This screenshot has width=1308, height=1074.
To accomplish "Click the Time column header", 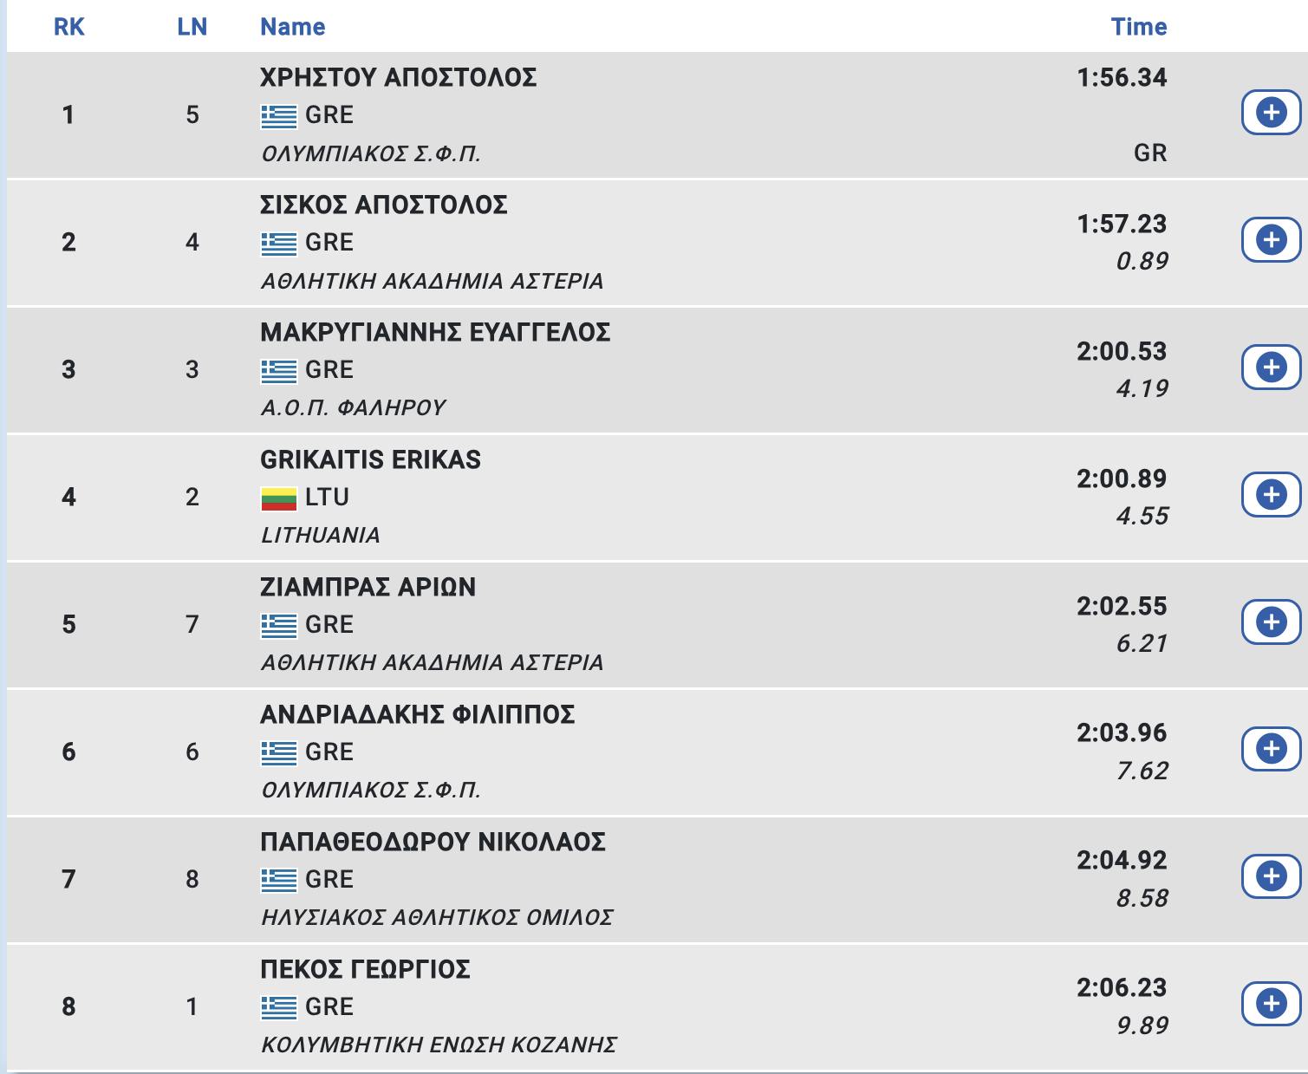I will pyautogui.click(x=1138, y=27).
